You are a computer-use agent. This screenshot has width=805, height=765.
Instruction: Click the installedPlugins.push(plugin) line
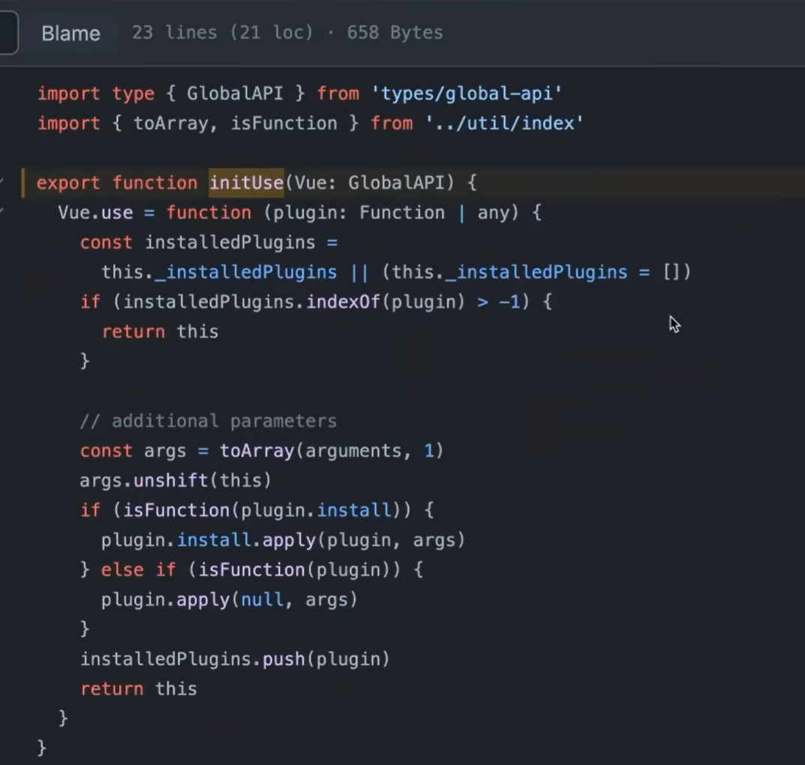235,658
